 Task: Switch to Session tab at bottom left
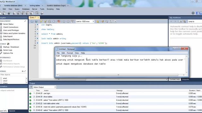tap(12, 111)
